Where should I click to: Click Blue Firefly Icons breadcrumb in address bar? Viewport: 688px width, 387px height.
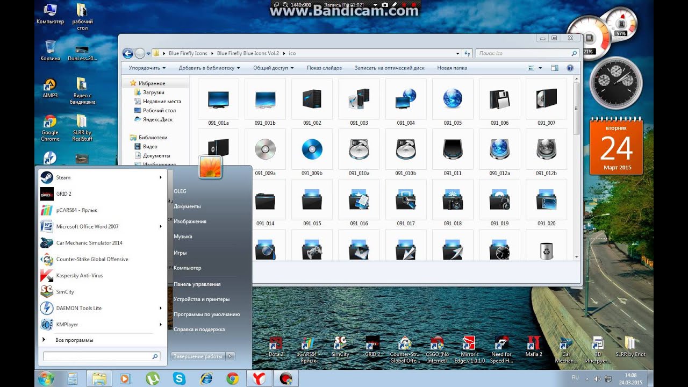(188, 53)
